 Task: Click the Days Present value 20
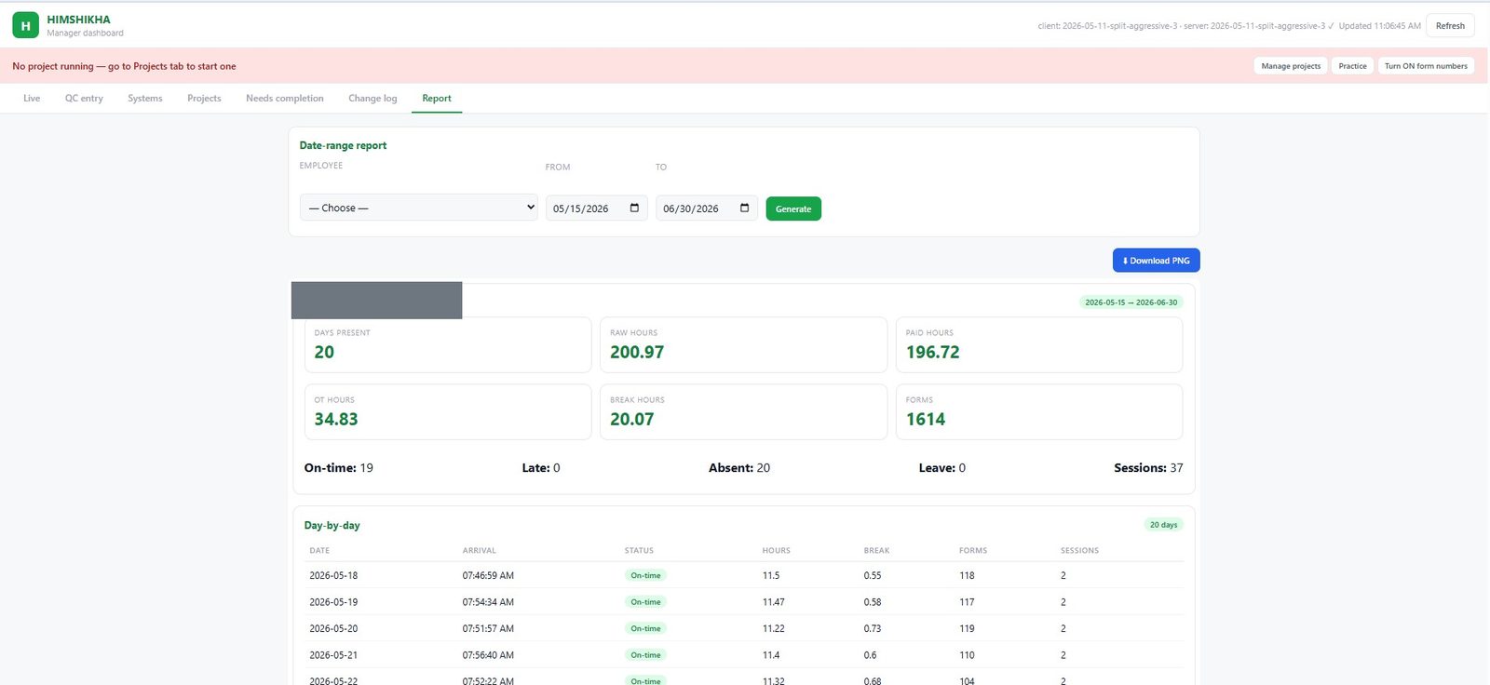(x=324, y=352)
